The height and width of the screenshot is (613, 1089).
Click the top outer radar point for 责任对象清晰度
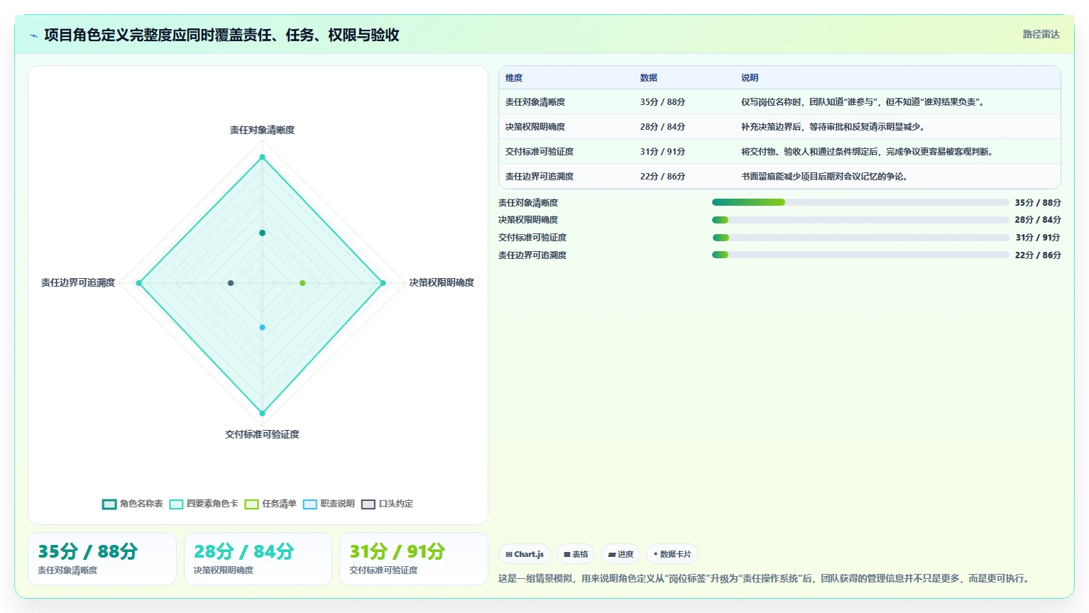[x=262, y=157]
